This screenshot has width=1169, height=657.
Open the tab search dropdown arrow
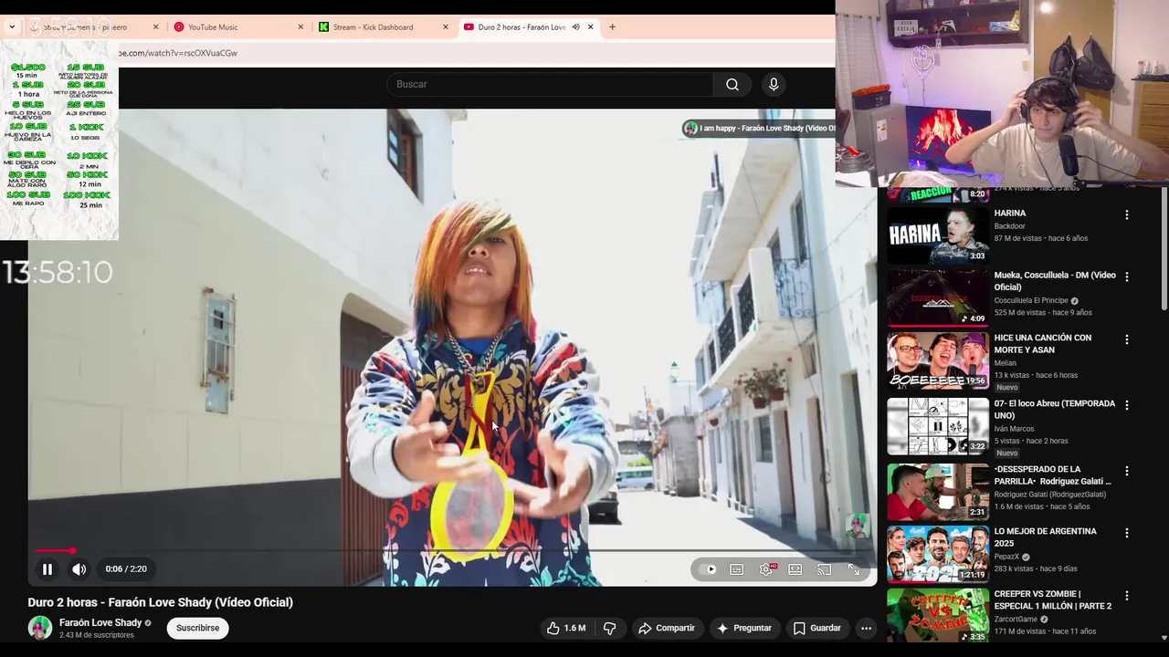(12, 27)
